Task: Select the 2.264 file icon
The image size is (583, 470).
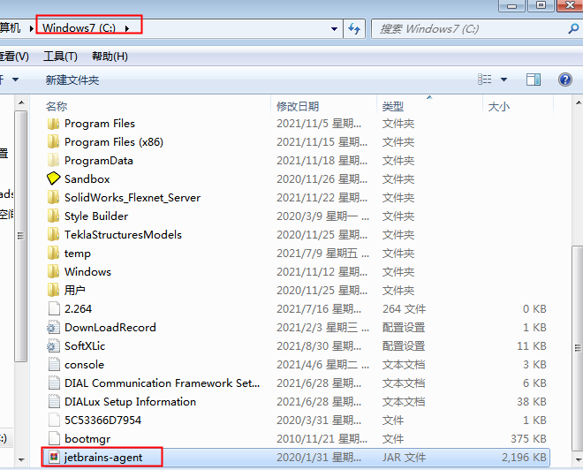Action: tap(54, 308)
